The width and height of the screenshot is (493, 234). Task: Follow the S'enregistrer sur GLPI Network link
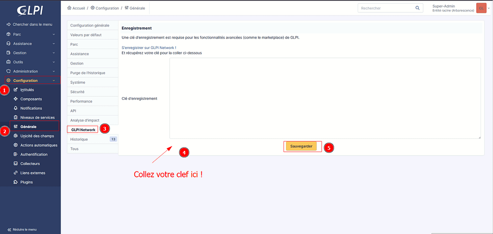(x=149, y=48)
